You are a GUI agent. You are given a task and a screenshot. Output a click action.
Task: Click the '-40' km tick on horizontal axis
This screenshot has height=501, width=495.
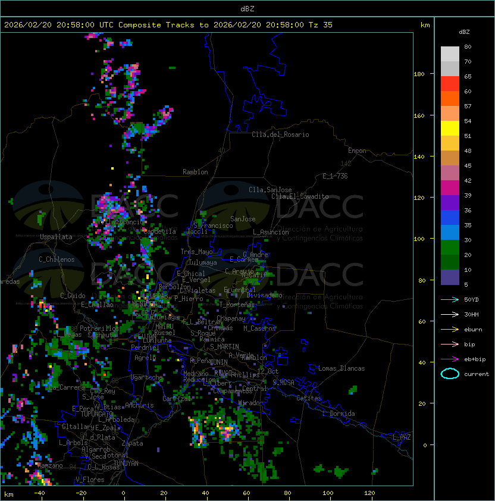(x=39, y=493)
